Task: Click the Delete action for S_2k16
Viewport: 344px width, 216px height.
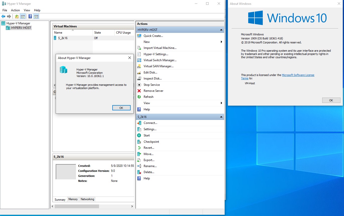Action: point(149,172)
